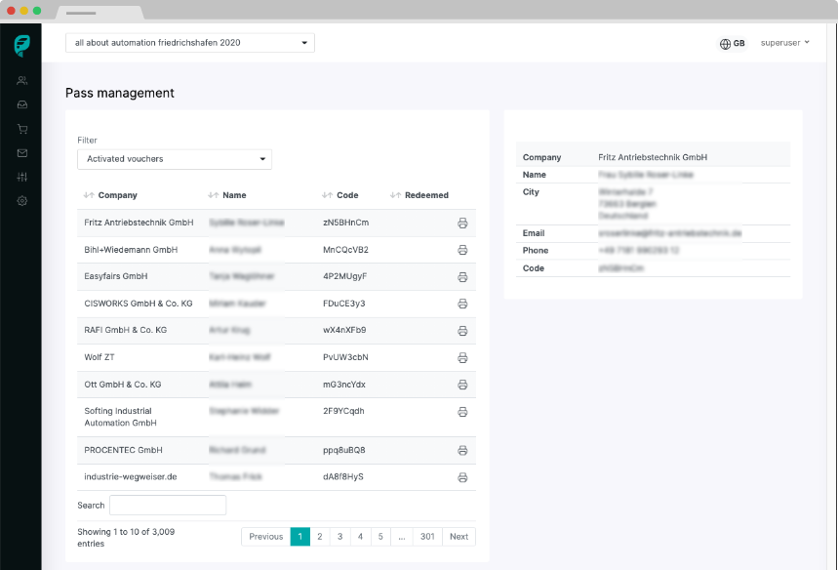Open the settings gear in sidebar
This screenshot has width=838, height=570.
21,201
